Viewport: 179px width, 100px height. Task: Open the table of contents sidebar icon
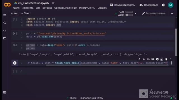(5, 15)
